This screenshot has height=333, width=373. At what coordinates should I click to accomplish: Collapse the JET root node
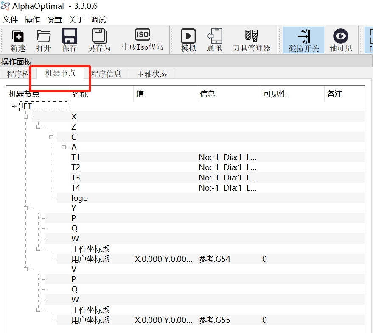tap(13, 106)
